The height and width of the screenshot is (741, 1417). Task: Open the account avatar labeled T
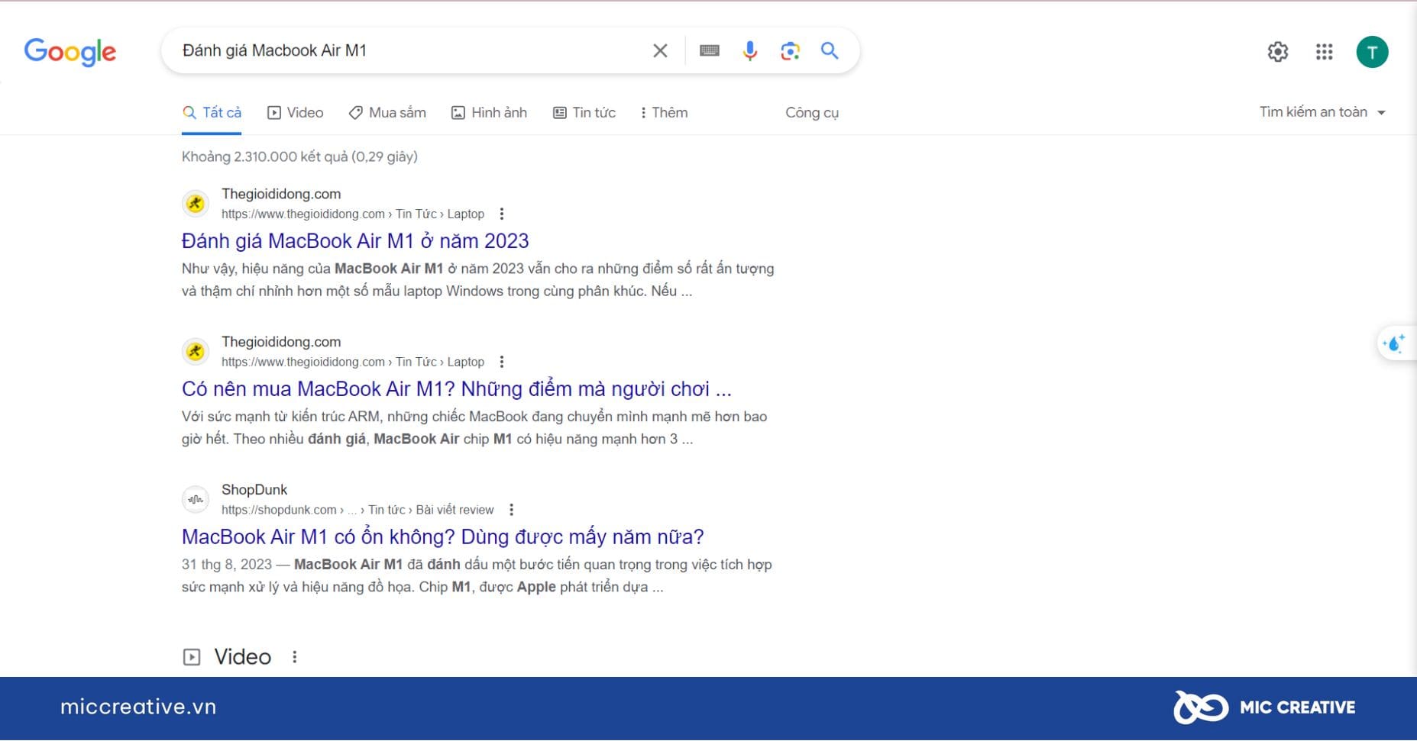coord(1372,52)
